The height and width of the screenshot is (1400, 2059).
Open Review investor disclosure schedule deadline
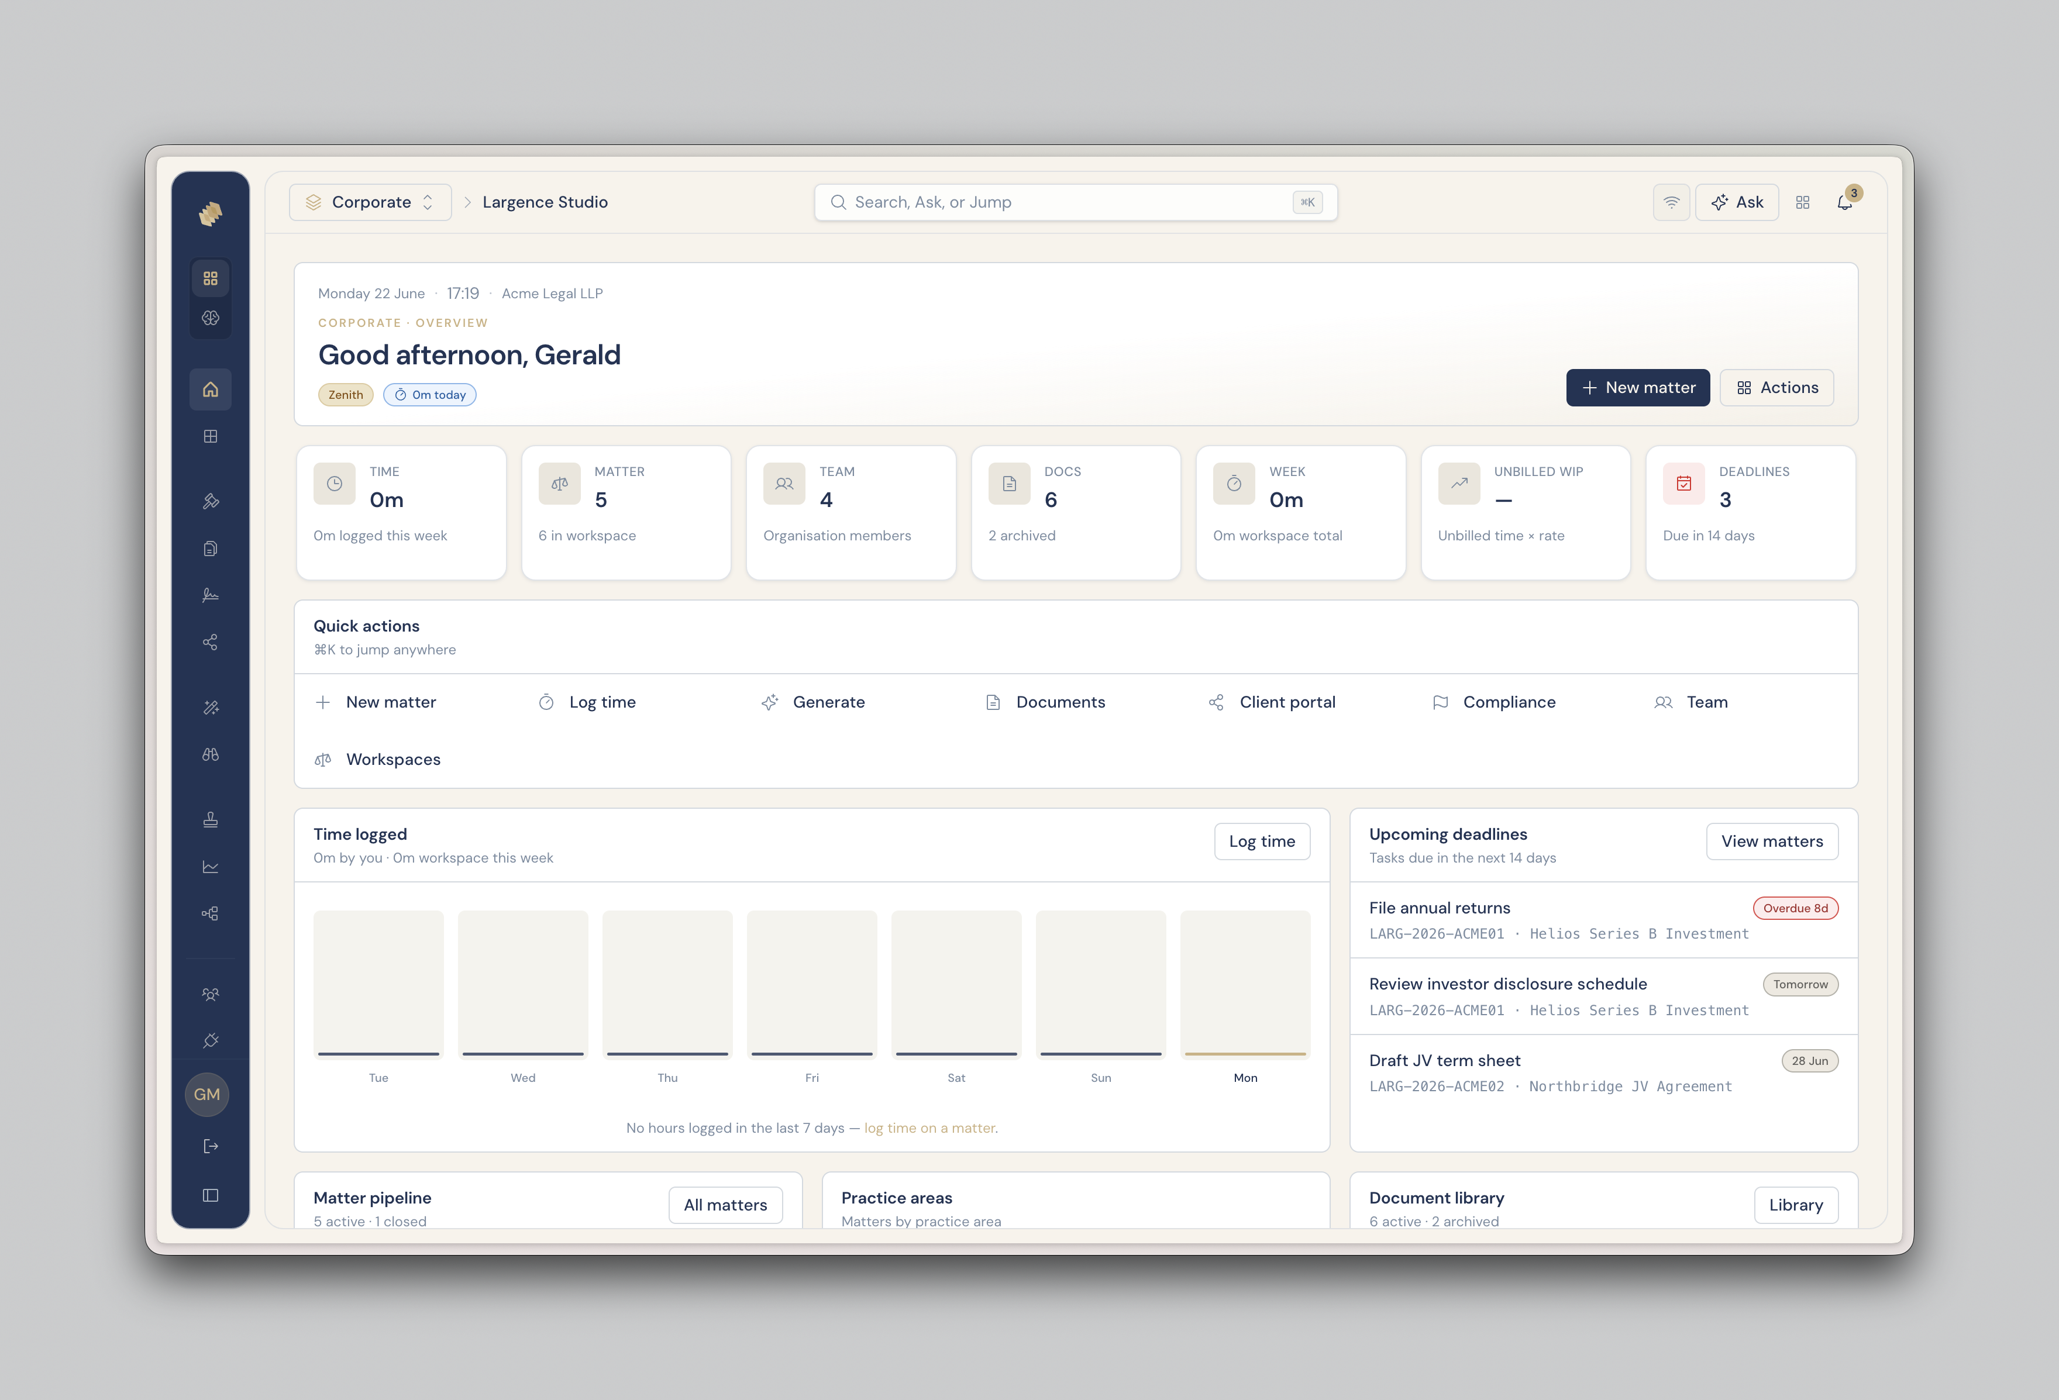[1603, 996]
